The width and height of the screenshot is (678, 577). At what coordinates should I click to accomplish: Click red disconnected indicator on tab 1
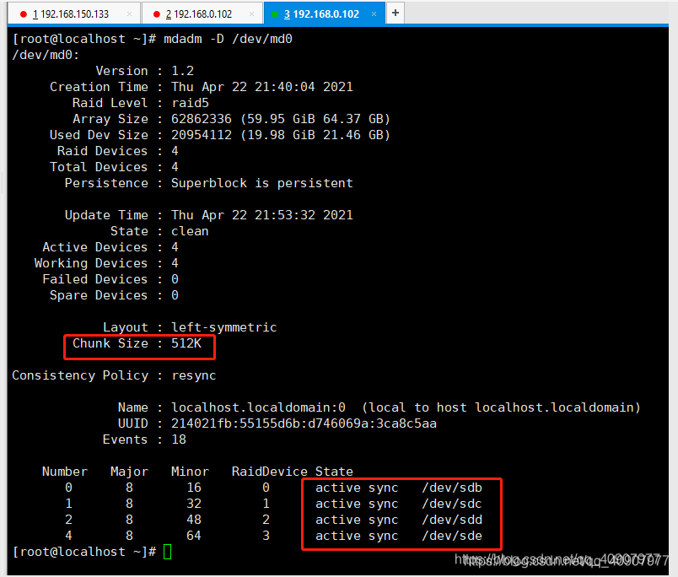24,14
